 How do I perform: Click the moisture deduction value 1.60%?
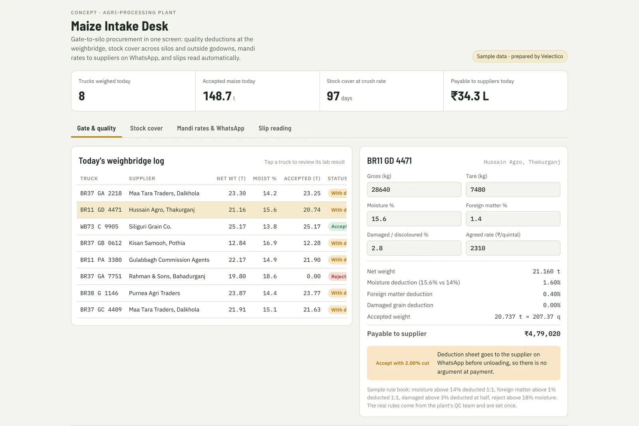[x=552, y=283]
